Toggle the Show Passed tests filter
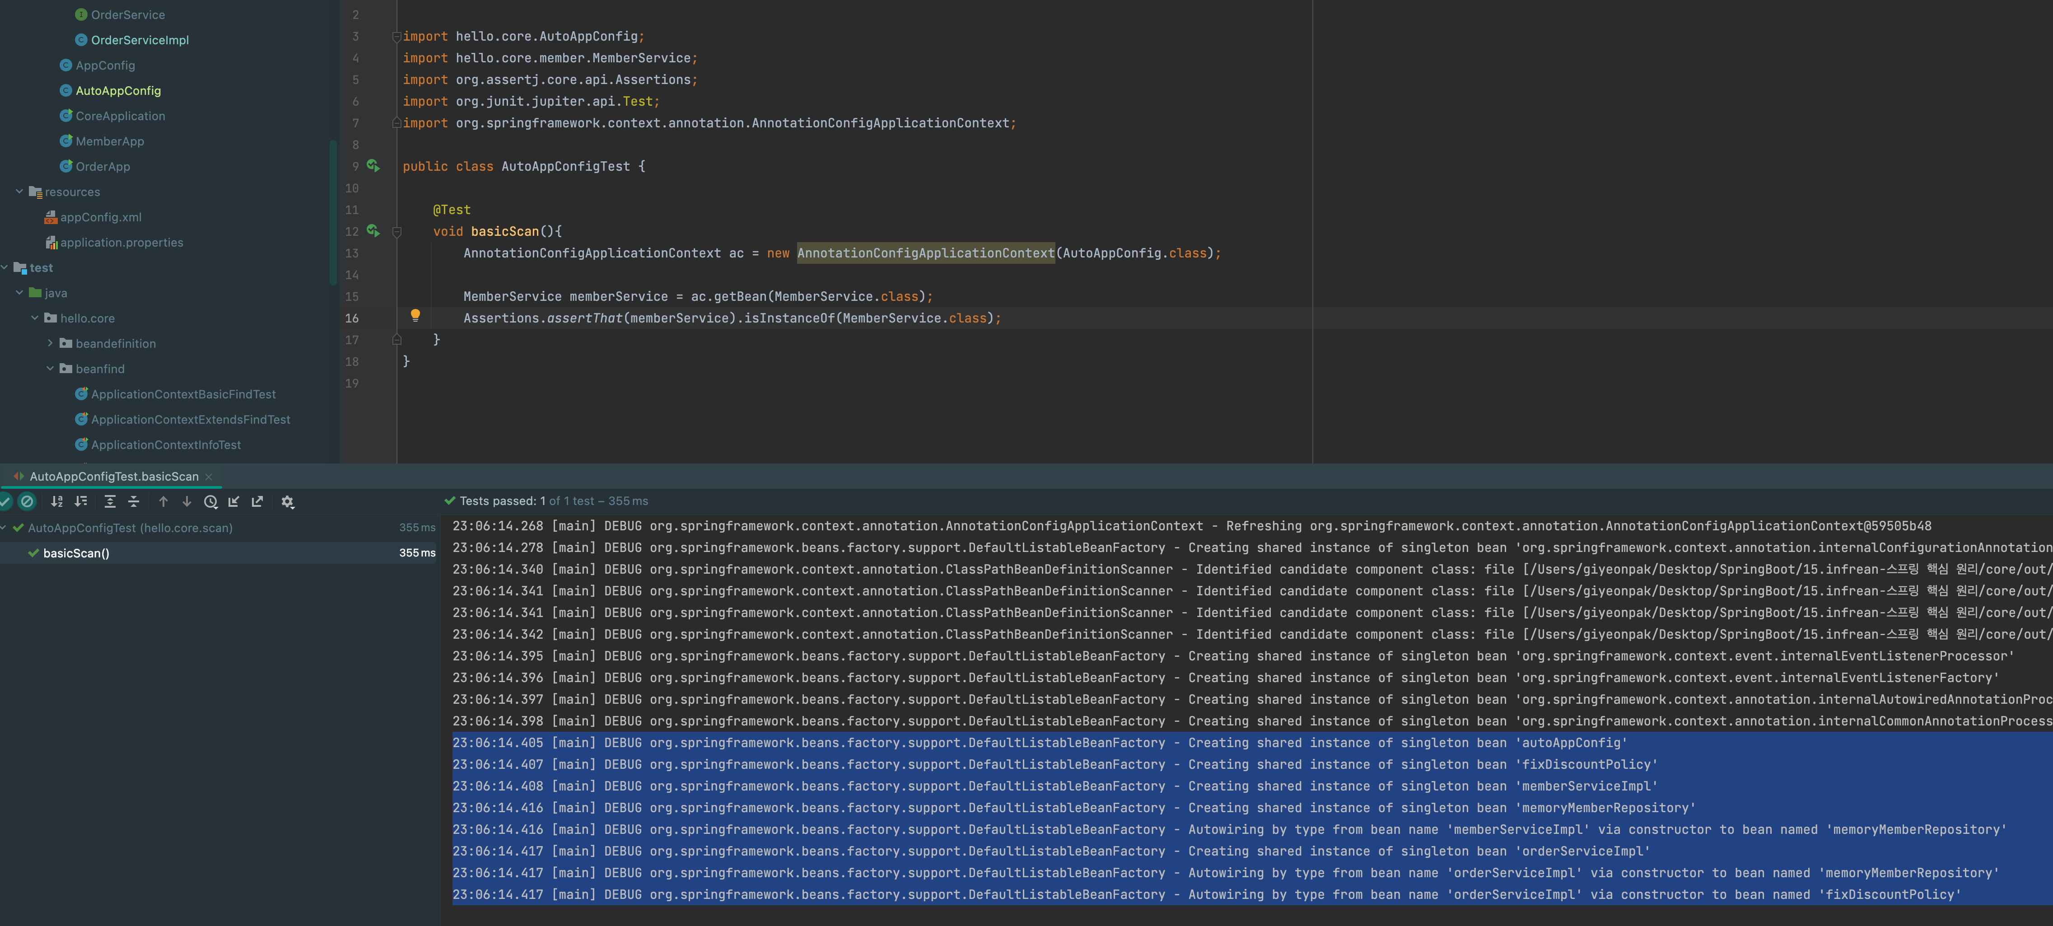 point(5,501)
